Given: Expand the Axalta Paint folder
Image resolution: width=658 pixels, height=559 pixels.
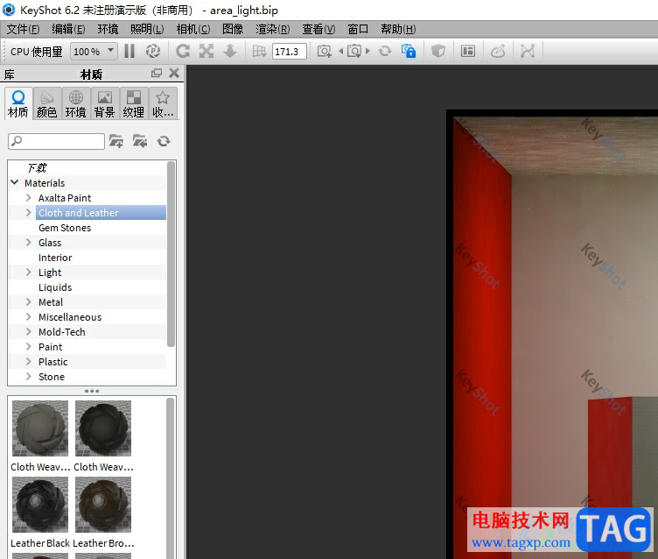Looking at the screenshot, I should [29, 197].
